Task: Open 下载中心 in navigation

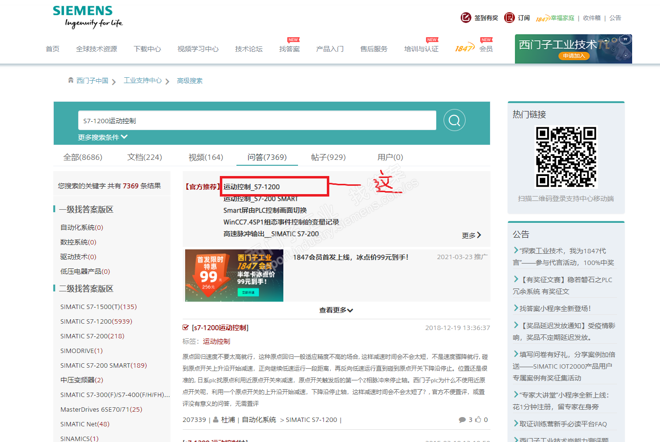Action: click(147, 49)
